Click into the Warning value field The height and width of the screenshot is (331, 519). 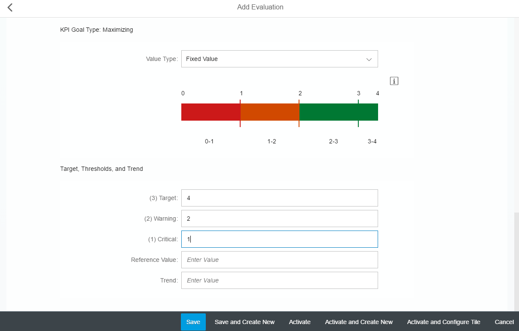279,219
